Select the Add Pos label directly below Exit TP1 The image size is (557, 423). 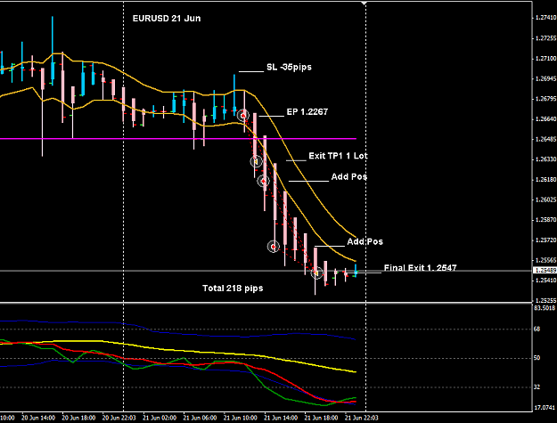(348, 176)
